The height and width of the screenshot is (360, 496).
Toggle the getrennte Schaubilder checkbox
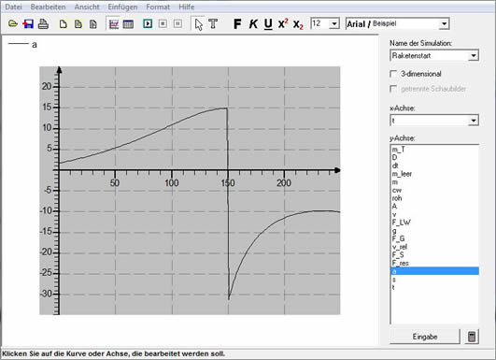tap(393, 89)
